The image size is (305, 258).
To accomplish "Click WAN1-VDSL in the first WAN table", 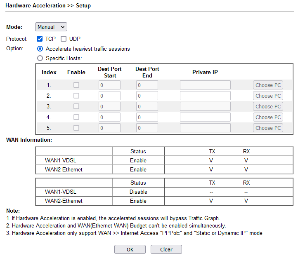I will click(61, 160).
